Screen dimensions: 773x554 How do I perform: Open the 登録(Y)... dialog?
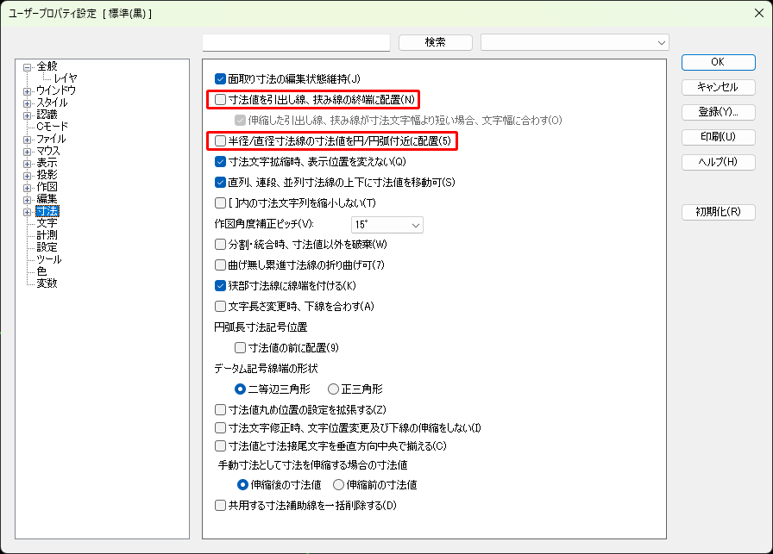tap(717, 112)
